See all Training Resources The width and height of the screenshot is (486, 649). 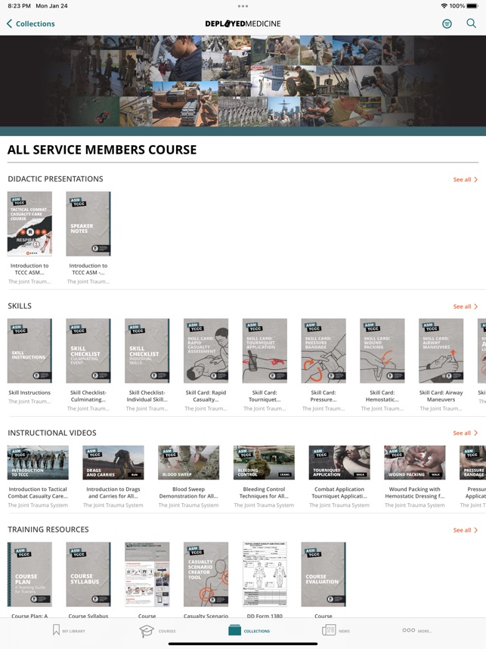(x=466, y=529)
